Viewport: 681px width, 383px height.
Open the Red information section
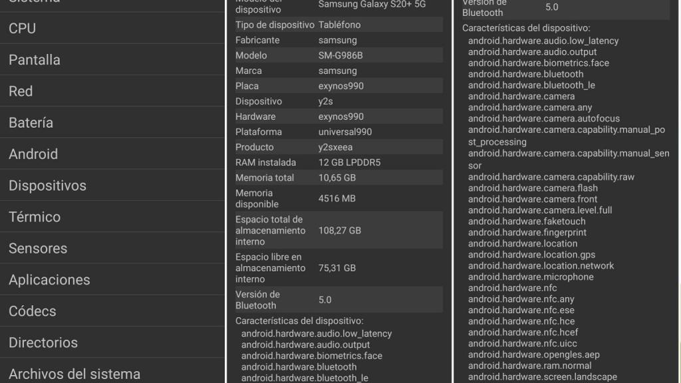coord(21,91)
